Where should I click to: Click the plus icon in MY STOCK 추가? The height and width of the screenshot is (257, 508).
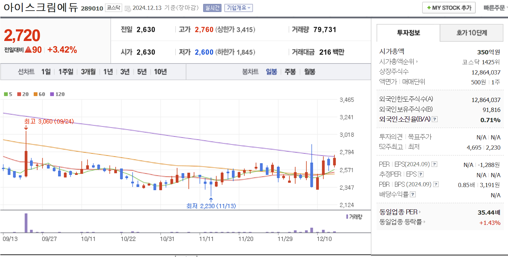pyautogui.click(x=429, y=8)
